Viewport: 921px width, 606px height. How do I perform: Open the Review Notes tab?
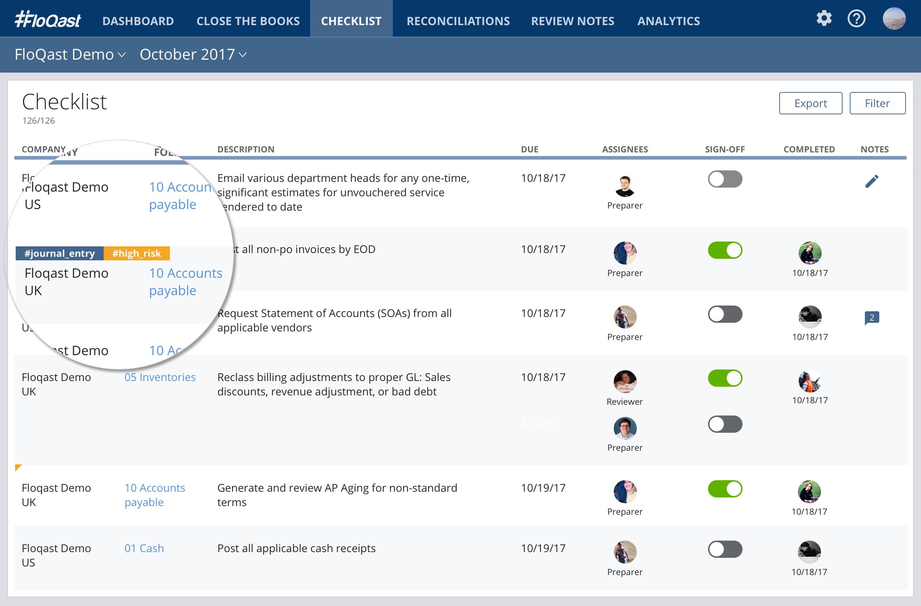click(573, 21)
